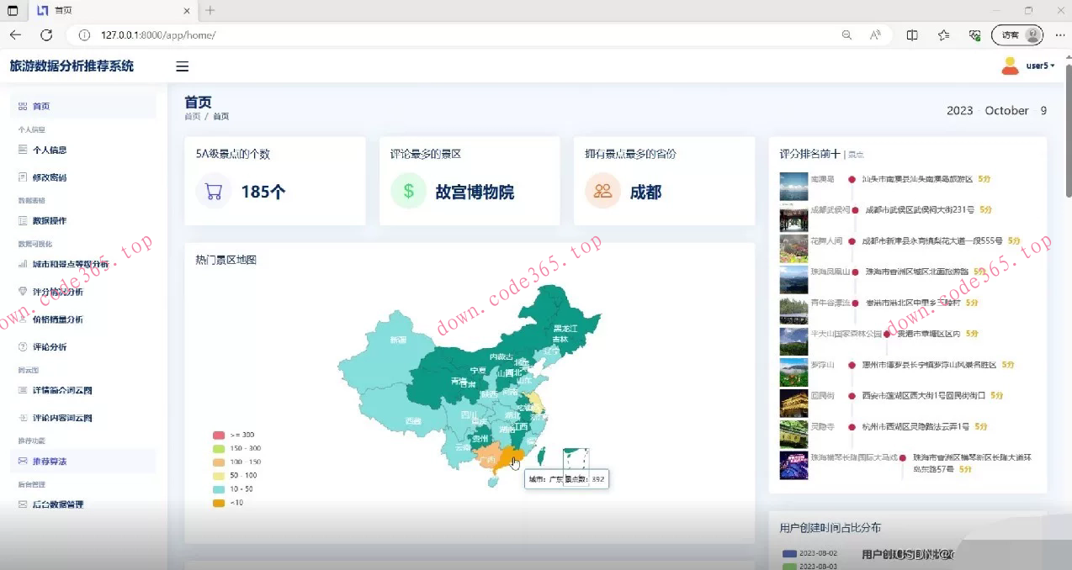The height and width of the screenshot is (570, 1072).
Task: Click the 南澳岛 thumbnail image
Action: click(793, 185)
